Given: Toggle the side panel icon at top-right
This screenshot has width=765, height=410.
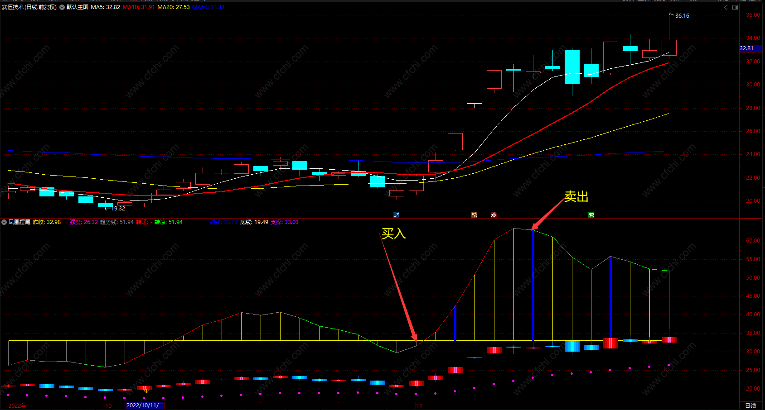Looking at the screenshot, I should pyautogui.click(x=735, y=7).
